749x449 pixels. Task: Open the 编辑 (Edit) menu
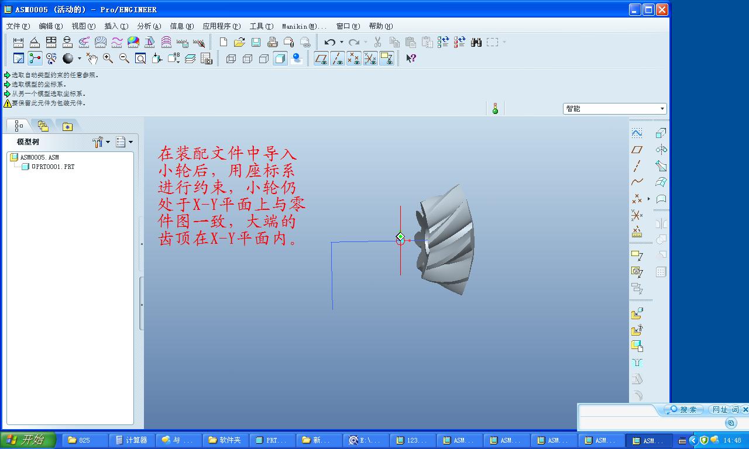pyautogui.click(x=50, y=26)
